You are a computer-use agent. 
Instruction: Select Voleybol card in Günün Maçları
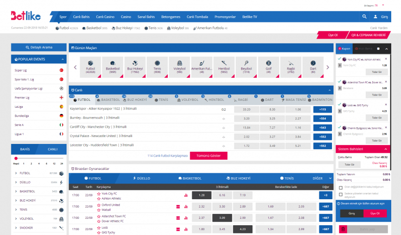[179, 67]
